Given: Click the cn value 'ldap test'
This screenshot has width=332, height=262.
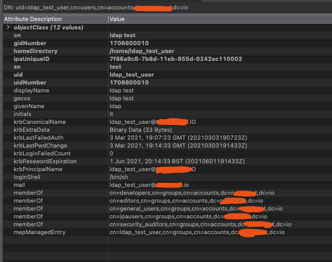Looking at the screenshot, I should pos(122,35).
